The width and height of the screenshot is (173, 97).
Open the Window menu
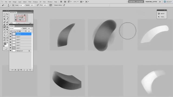[x=50, y=2]
